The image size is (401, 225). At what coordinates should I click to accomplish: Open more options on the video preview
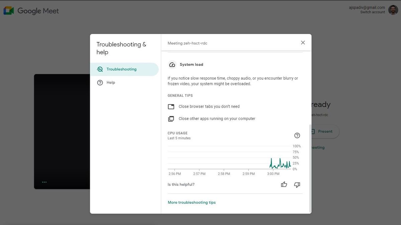[x=44, y=182]
